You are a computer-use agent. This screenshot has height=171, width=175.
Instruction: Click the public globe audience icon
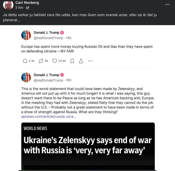(28, 8)
